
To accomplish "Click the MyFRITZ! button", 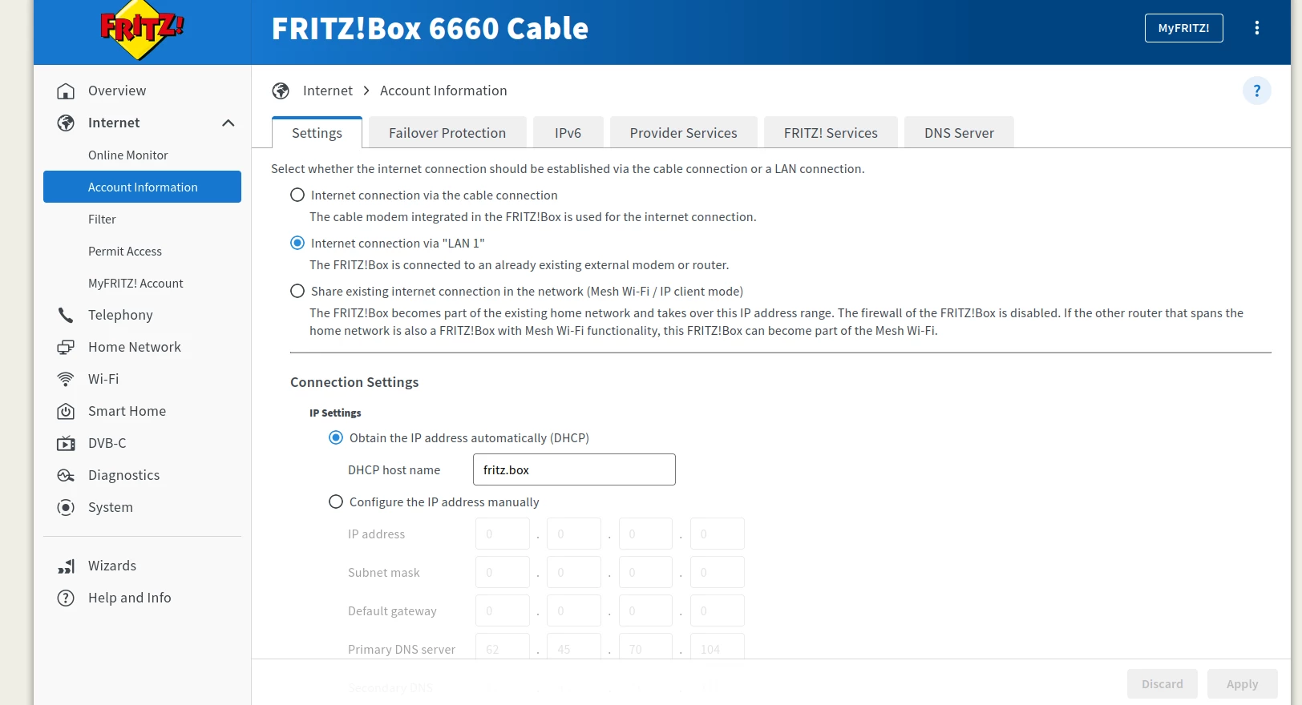I will 1184,28.
